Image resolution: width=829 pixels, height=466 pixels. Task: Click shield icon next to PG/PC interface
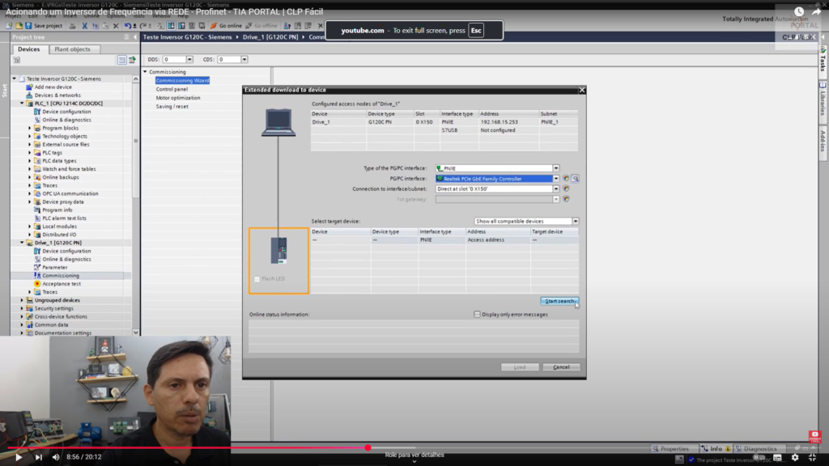click(566, 179)
